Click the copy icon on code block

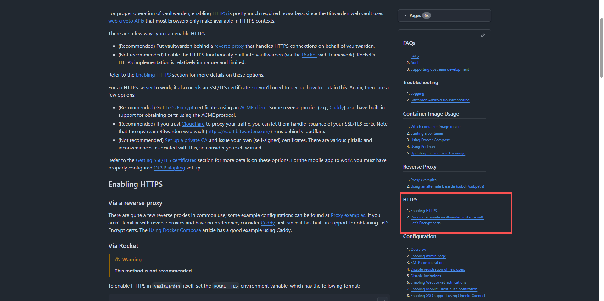[x=383, y=299]
